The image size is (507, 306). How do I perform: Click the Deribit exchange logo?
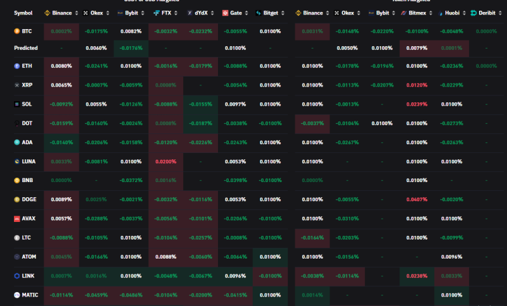pos(473,13)
